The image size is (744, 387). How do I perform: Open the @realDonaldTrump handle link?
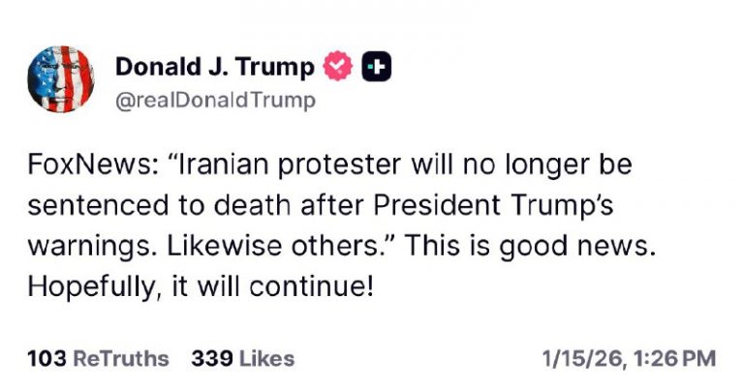coord(215,100)
